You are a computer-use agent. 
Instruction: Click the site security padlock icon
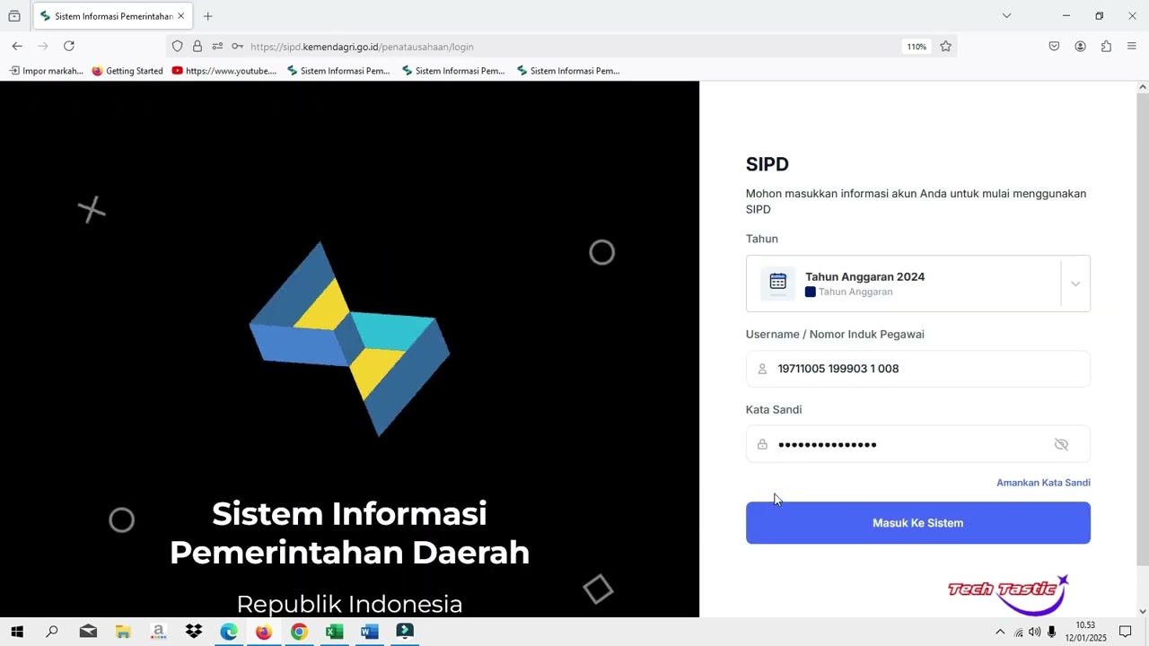197,47
